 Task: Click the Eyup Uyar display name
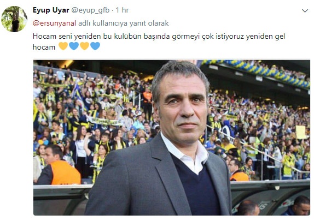tap(51, 10)
